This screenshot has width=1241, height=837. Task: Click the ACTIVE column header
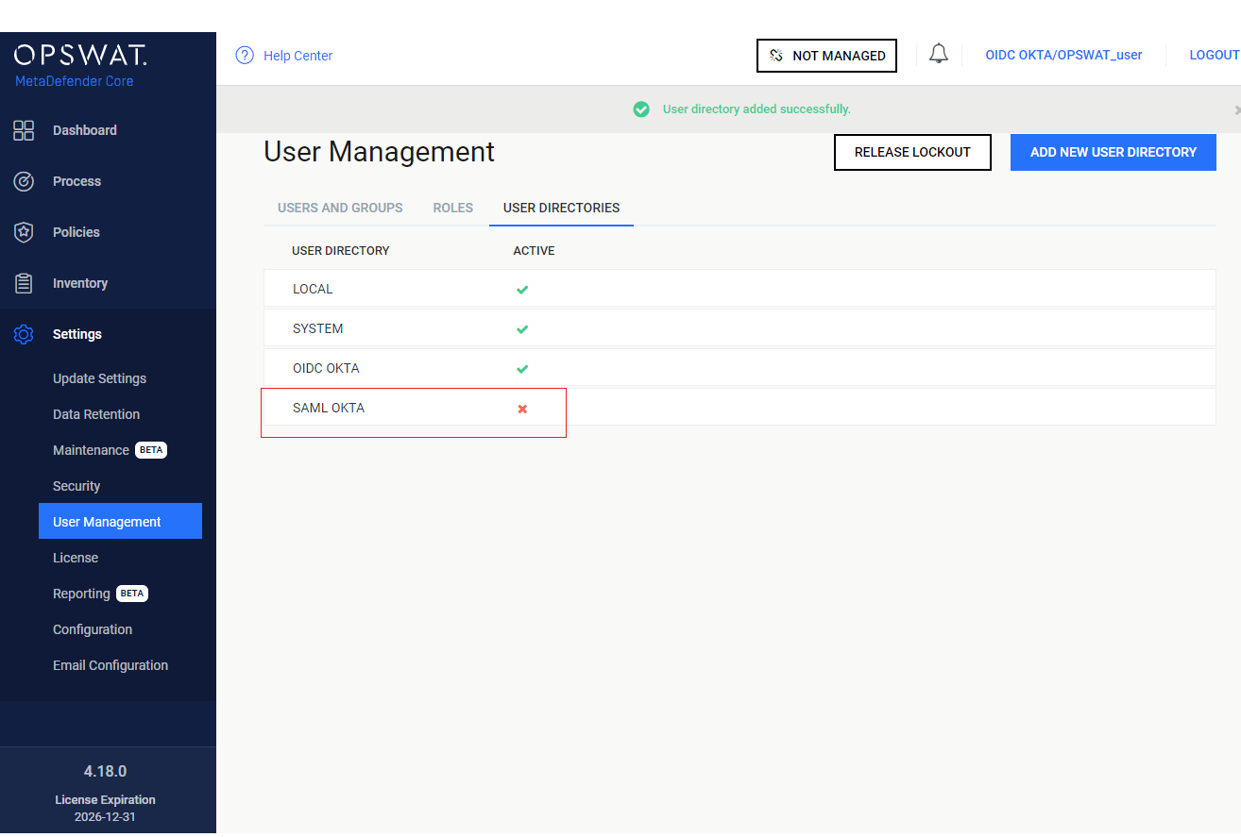pos(534,251)
